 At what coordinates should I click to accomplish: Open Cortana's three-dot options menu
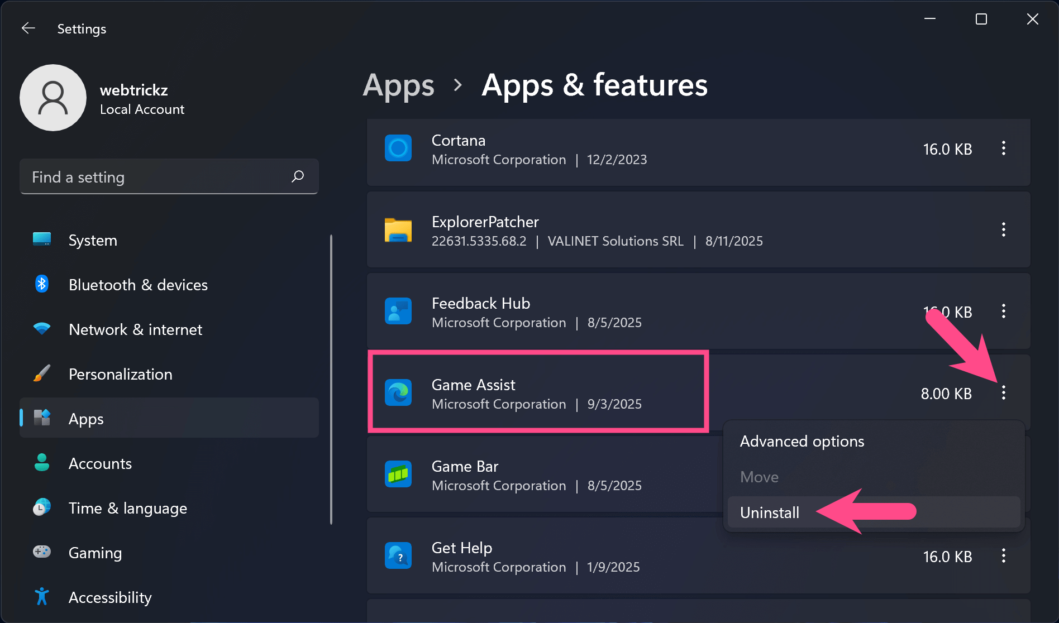point(1003,148)
